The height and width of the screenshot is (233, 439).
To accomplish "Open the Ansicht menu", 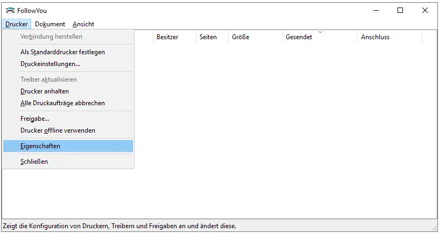I will [83, 24].
